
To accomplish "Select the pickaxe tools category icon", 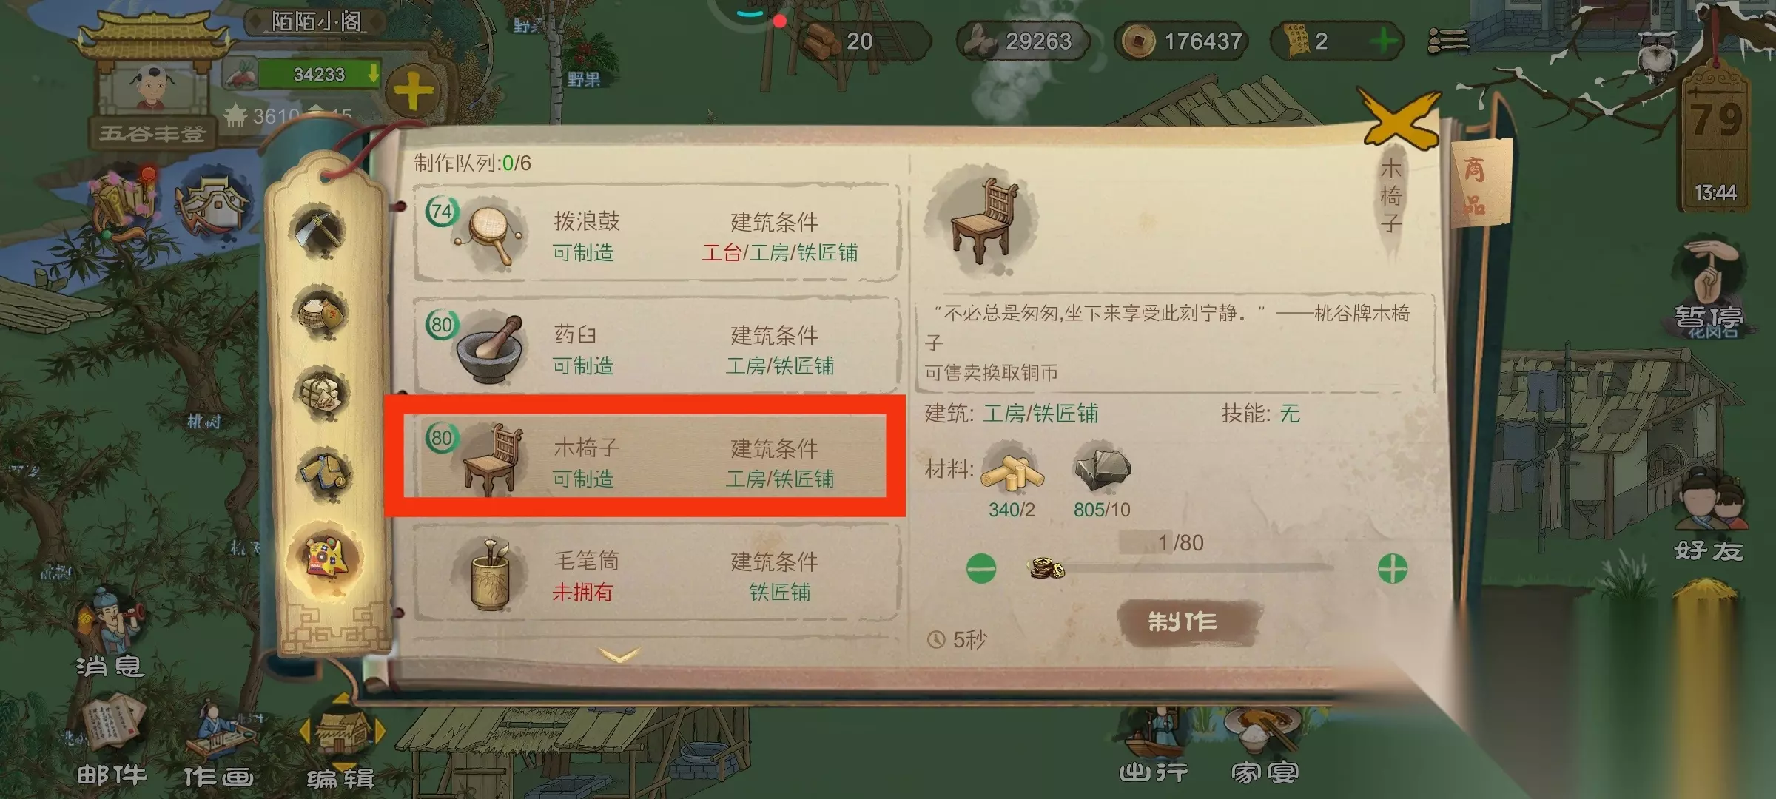I will pos(320,230).
